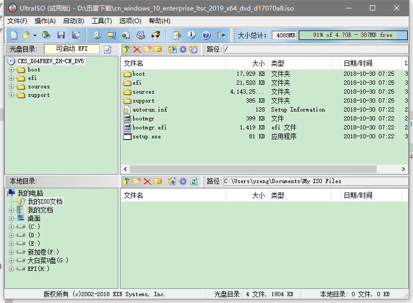
Task: Click the Open CD/DVD icon
Action: [46, 35]
